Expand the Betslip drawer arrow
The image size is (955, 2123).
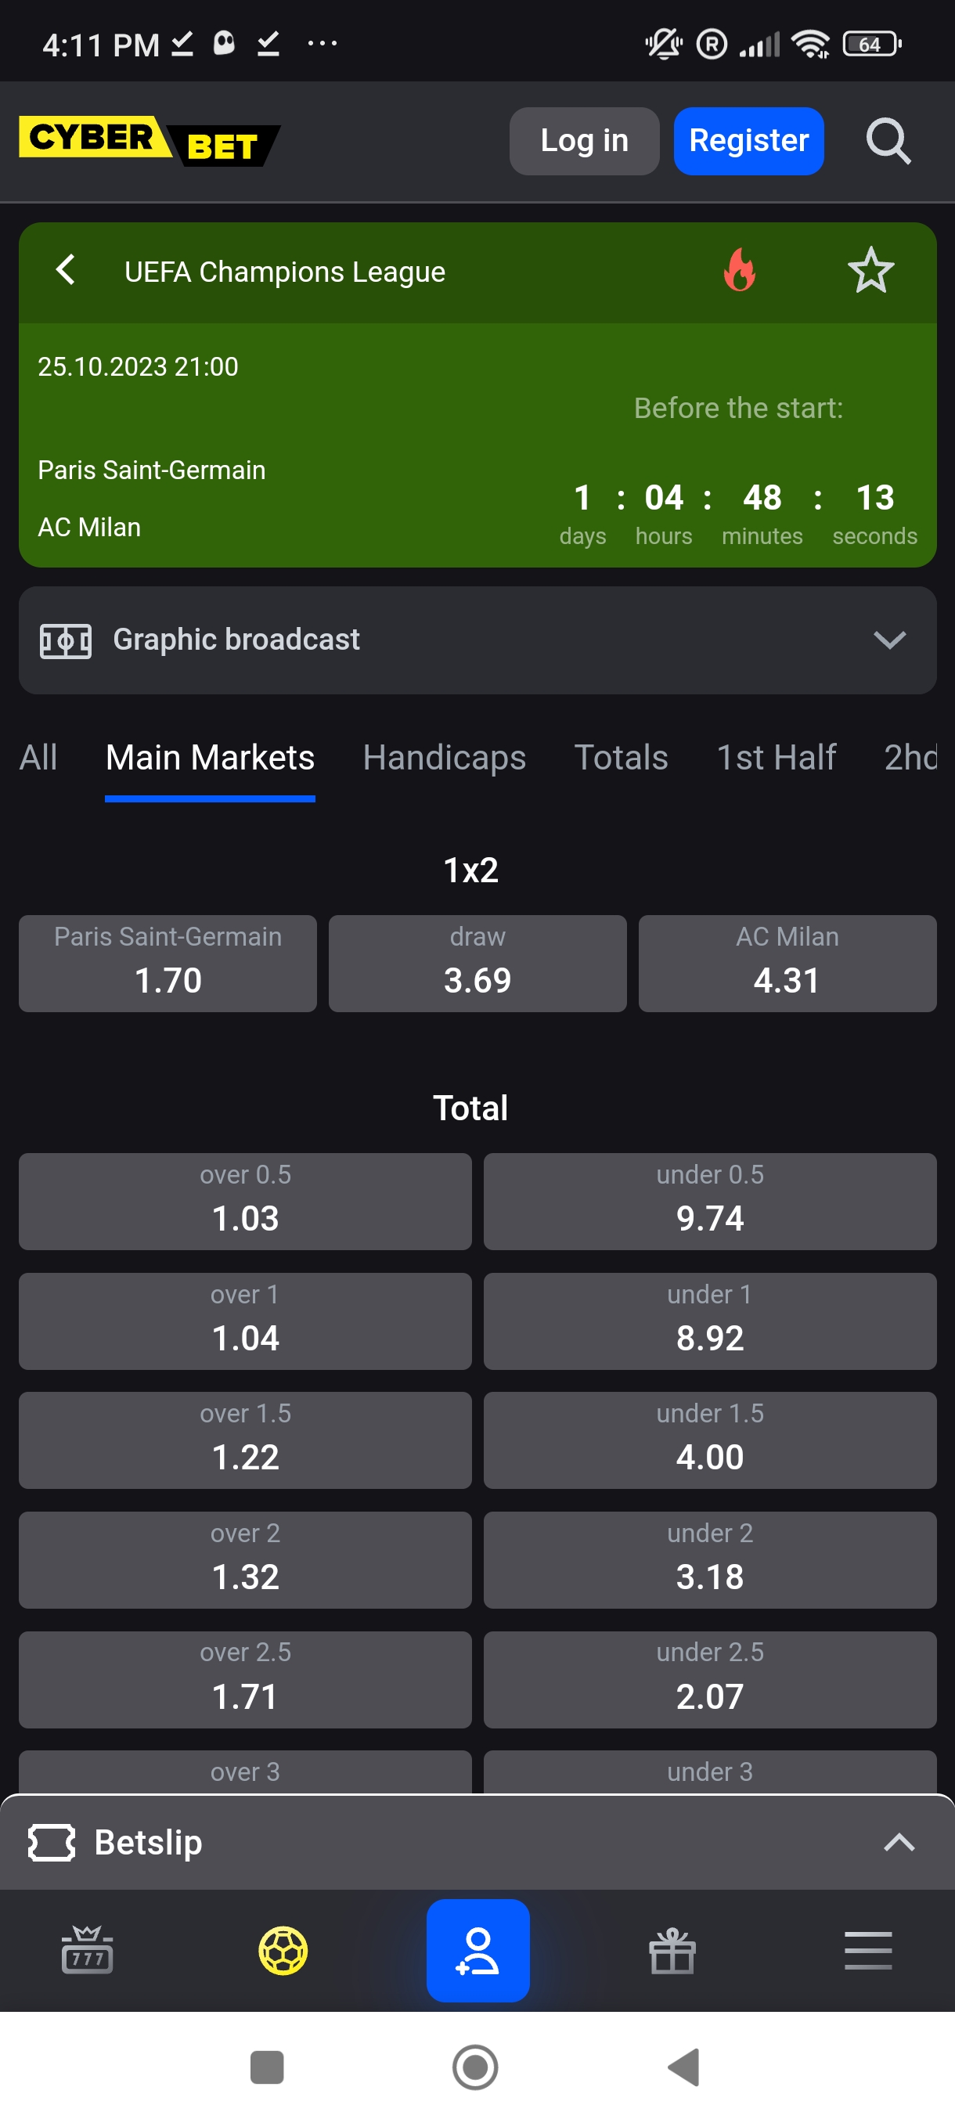tap(898, 1842)
